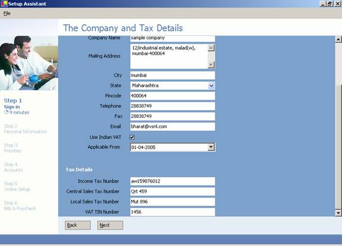Click the main panel scroll up arrow

coord(338,39)
